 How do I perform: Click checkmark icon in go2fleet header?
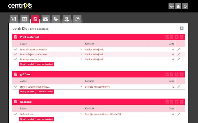167,74
